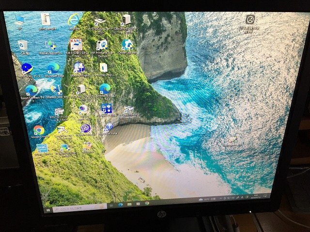Open the notification center icon
310x232 pixels.
coord(265,195)
